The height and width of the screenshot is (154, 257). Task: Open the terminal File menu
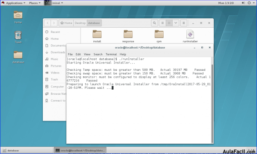pyautogui.click(x=70, y=54)
